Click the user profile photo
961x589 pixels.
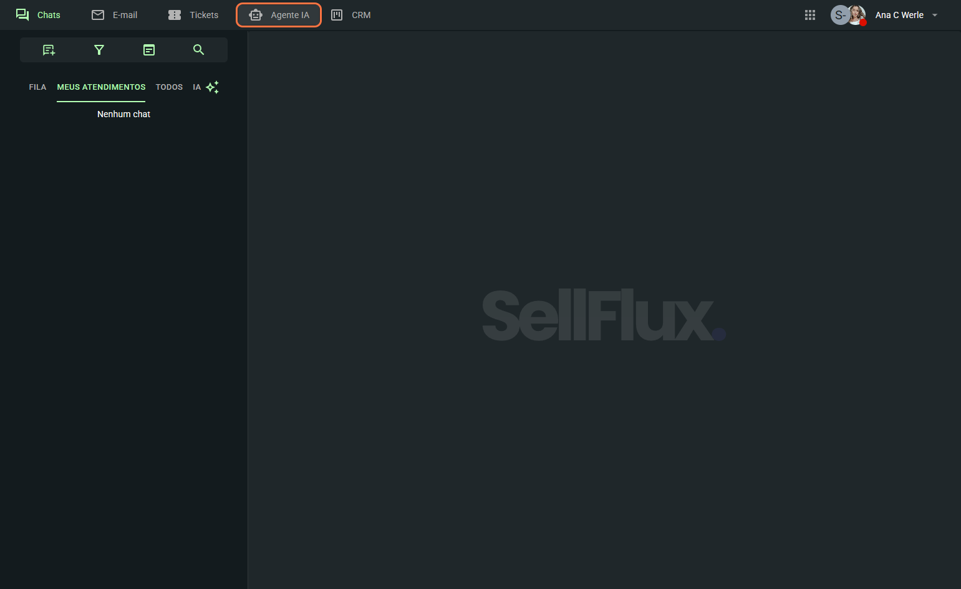857,15
